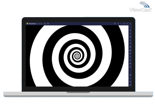The width and height of the screenshot is (155, 106).
Task: Click the center of the hypnotic spiral
Action: [x=77, y=56]
